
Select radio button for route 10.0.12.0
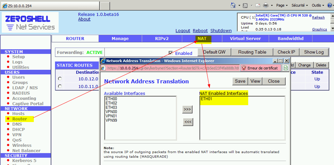[60, 79]
